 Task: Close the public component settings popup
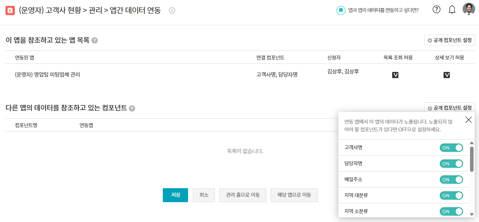(x=468, y=120)
